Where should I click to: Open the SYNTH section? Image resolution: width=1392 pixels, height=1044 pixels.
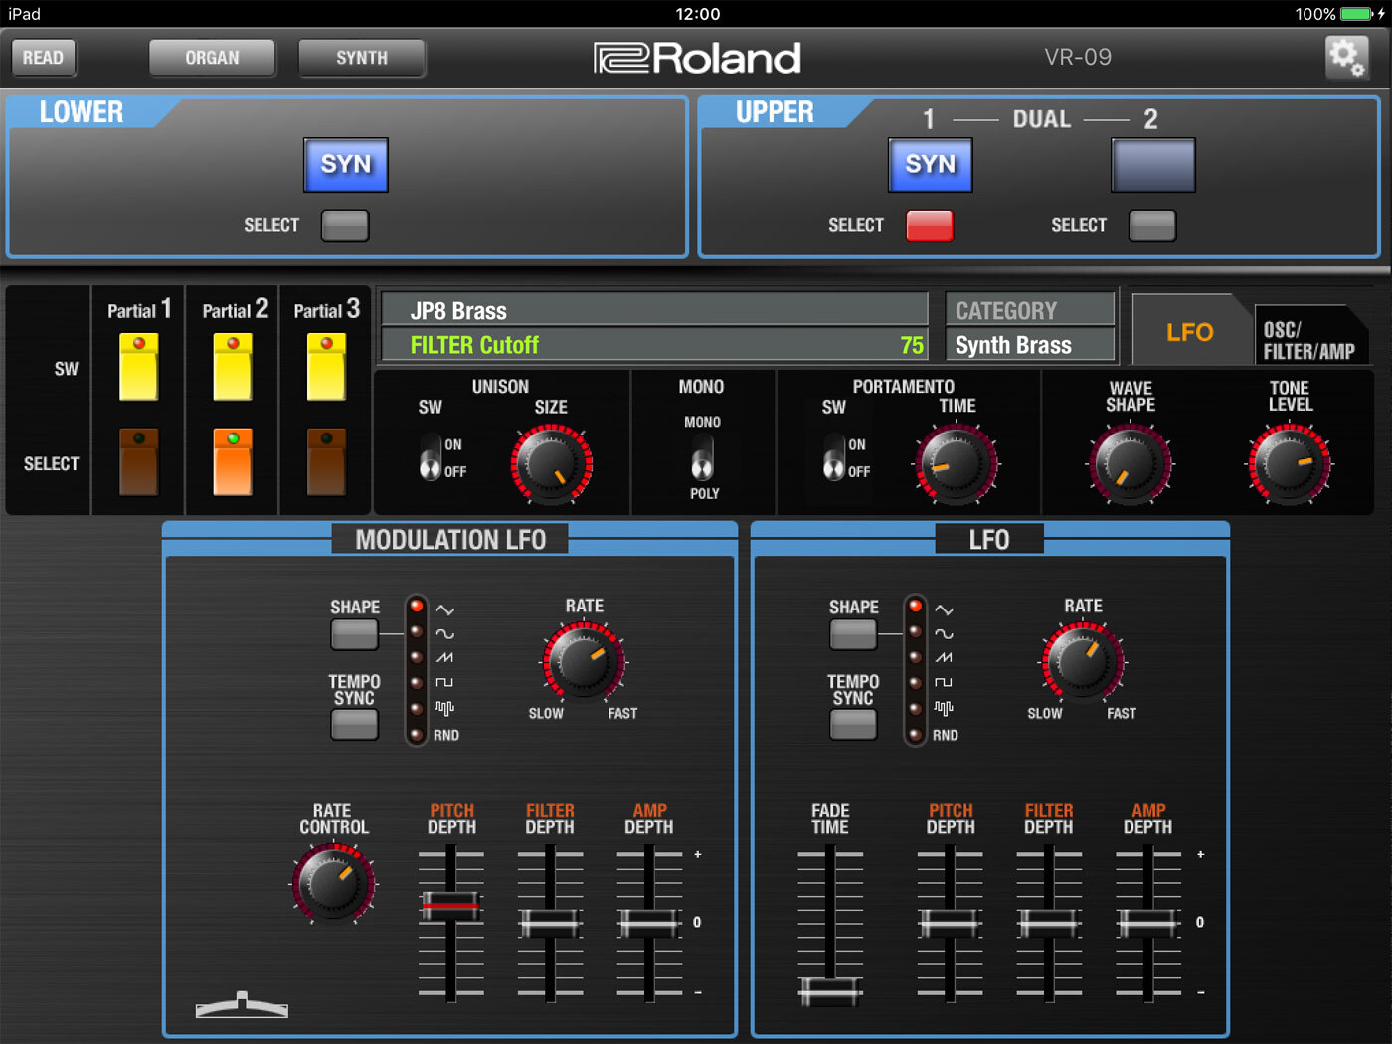tap(362, 58)
